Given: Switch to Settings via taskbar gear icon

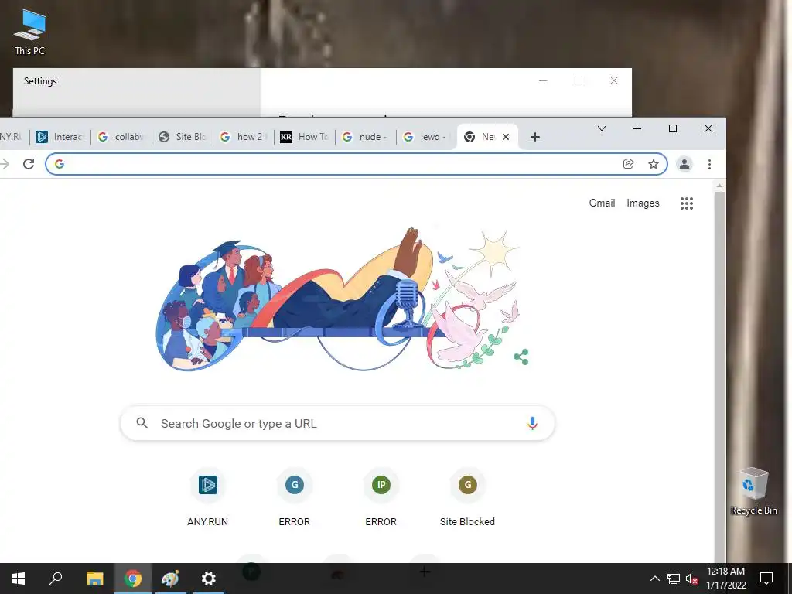Looking at the screenshot, I should pos(209,579).
